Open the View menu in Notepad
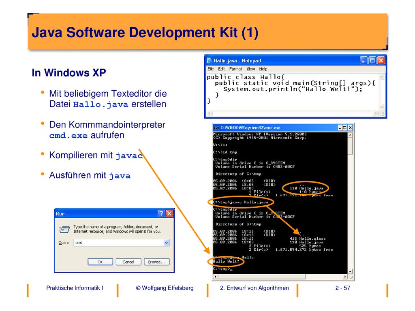The image size is (415, 311). click(250, 69)
